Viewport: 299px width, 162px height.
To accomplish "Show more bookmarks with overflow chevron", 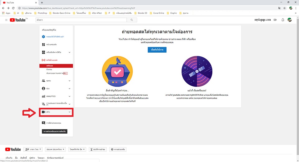I will pyautogui.click(x=296, y=13).
